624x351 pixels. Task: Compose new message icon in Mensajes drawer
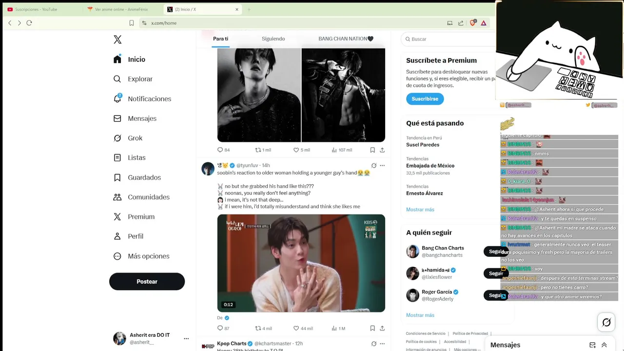[x=592, y=345]
